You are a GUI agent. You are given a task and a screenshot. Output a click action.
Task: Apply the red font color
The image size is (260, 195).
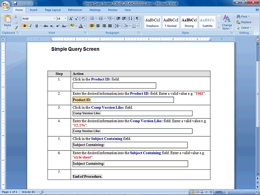coord(81,26)
